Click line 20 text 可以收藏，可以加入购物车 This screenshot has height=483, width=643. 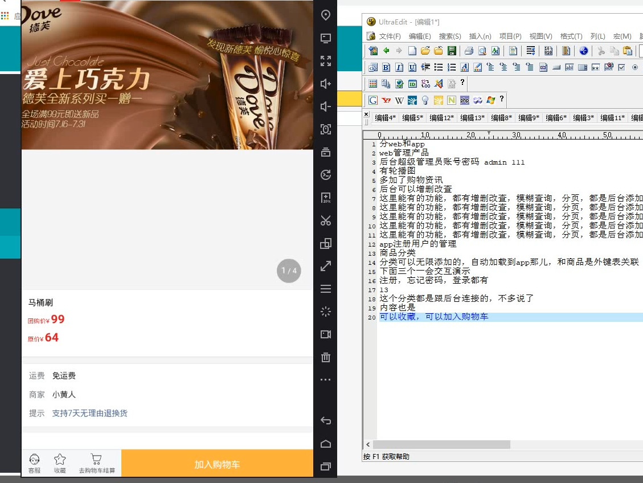point(434,317)
